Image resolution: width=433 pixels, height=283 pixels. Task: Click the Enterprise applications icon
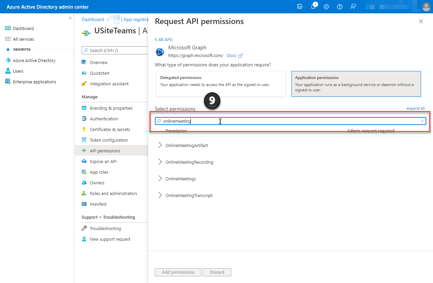(x=8, y=82)
